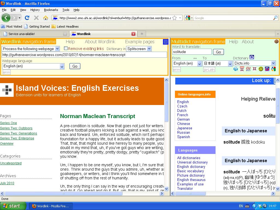
Task: Click the webpage URL input field
Action: 84,55
